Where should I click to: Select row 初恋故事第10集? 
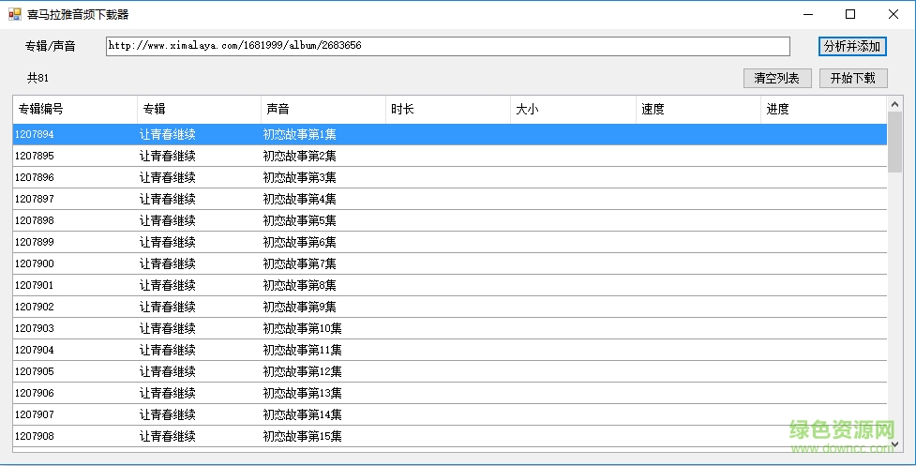click(x=450, y=329)
